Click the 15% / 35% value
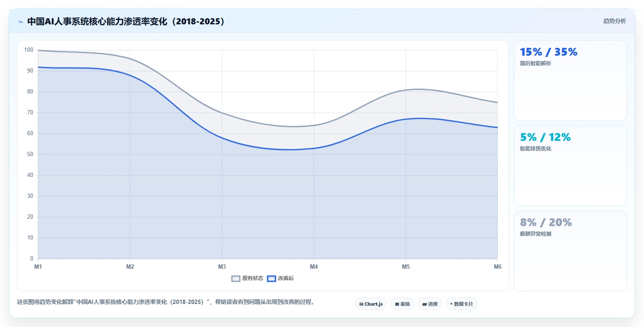Viewport: 644px width, 327px height. (548, 52)
